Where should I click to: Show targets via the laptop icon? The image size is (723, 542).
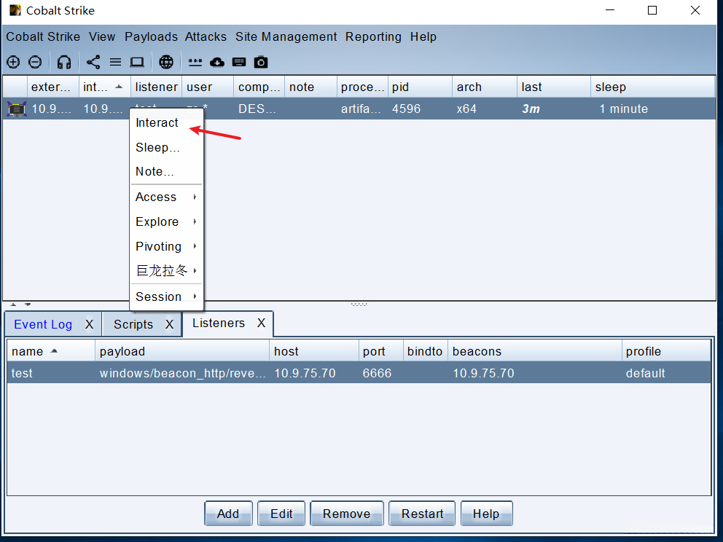(137, 62)
